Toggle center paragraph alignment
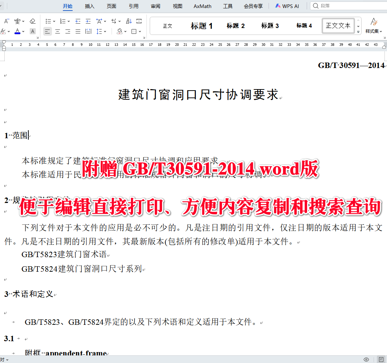 [x=57, y=32]
